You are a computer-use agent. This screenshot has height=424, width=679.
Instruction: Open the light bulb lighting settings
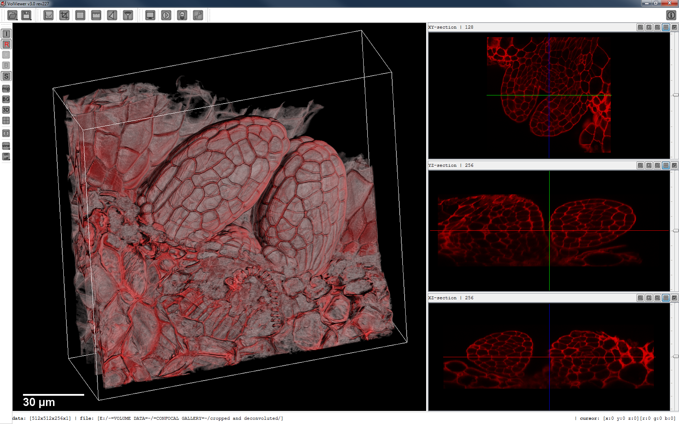click(182, 15)
